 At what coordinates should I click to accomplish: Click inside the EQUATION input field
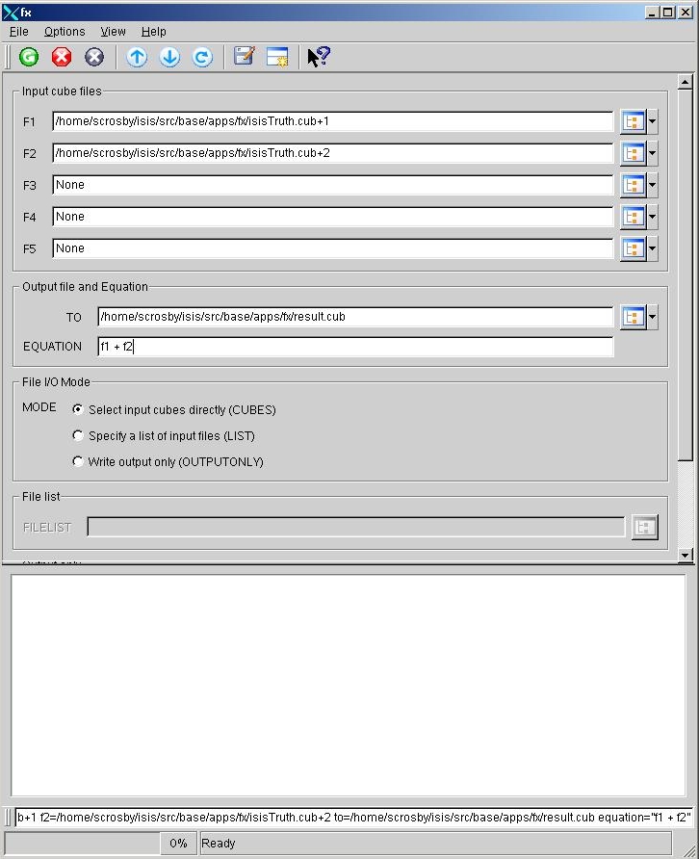[354, 347]
